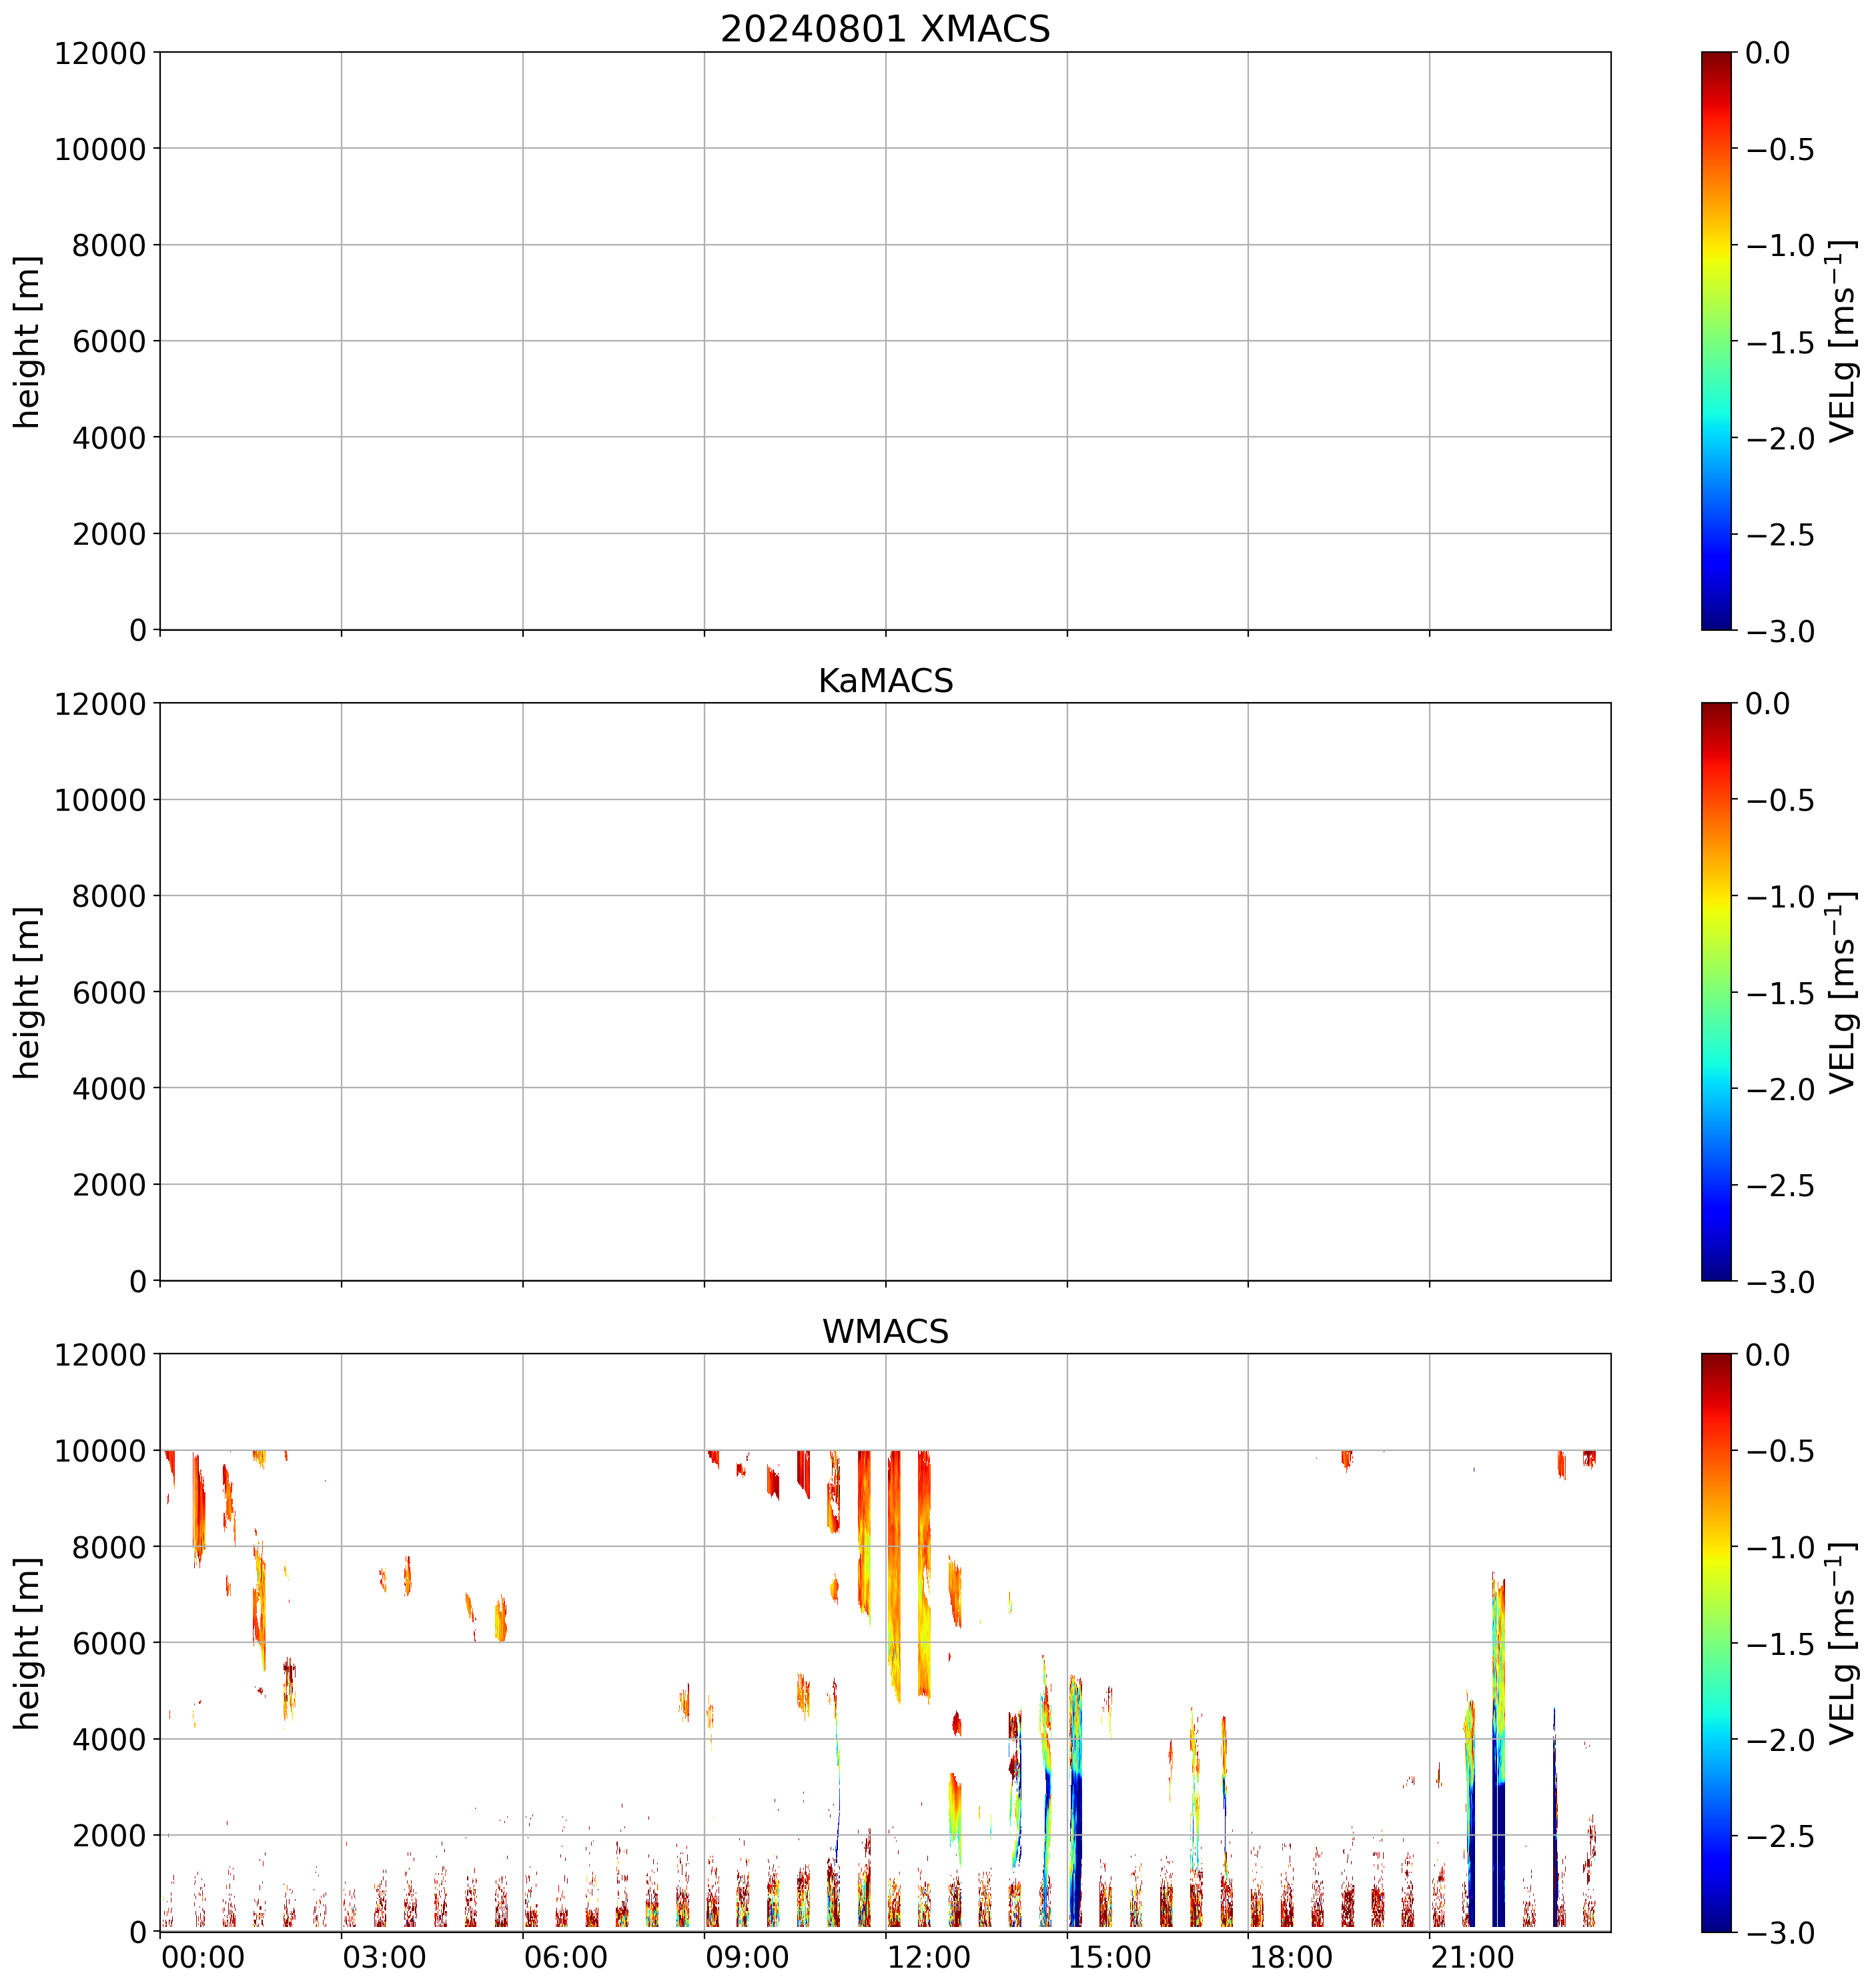Click the XMACS panel colorbar

click(x=1716, y=341)
